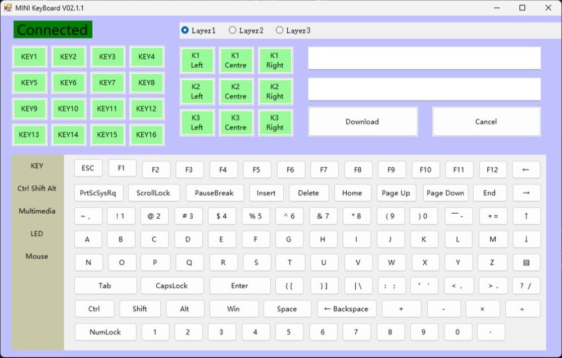Click the PauseBreak key
Viewport: 562px width, 358px height.
click(x=214, y=193)
